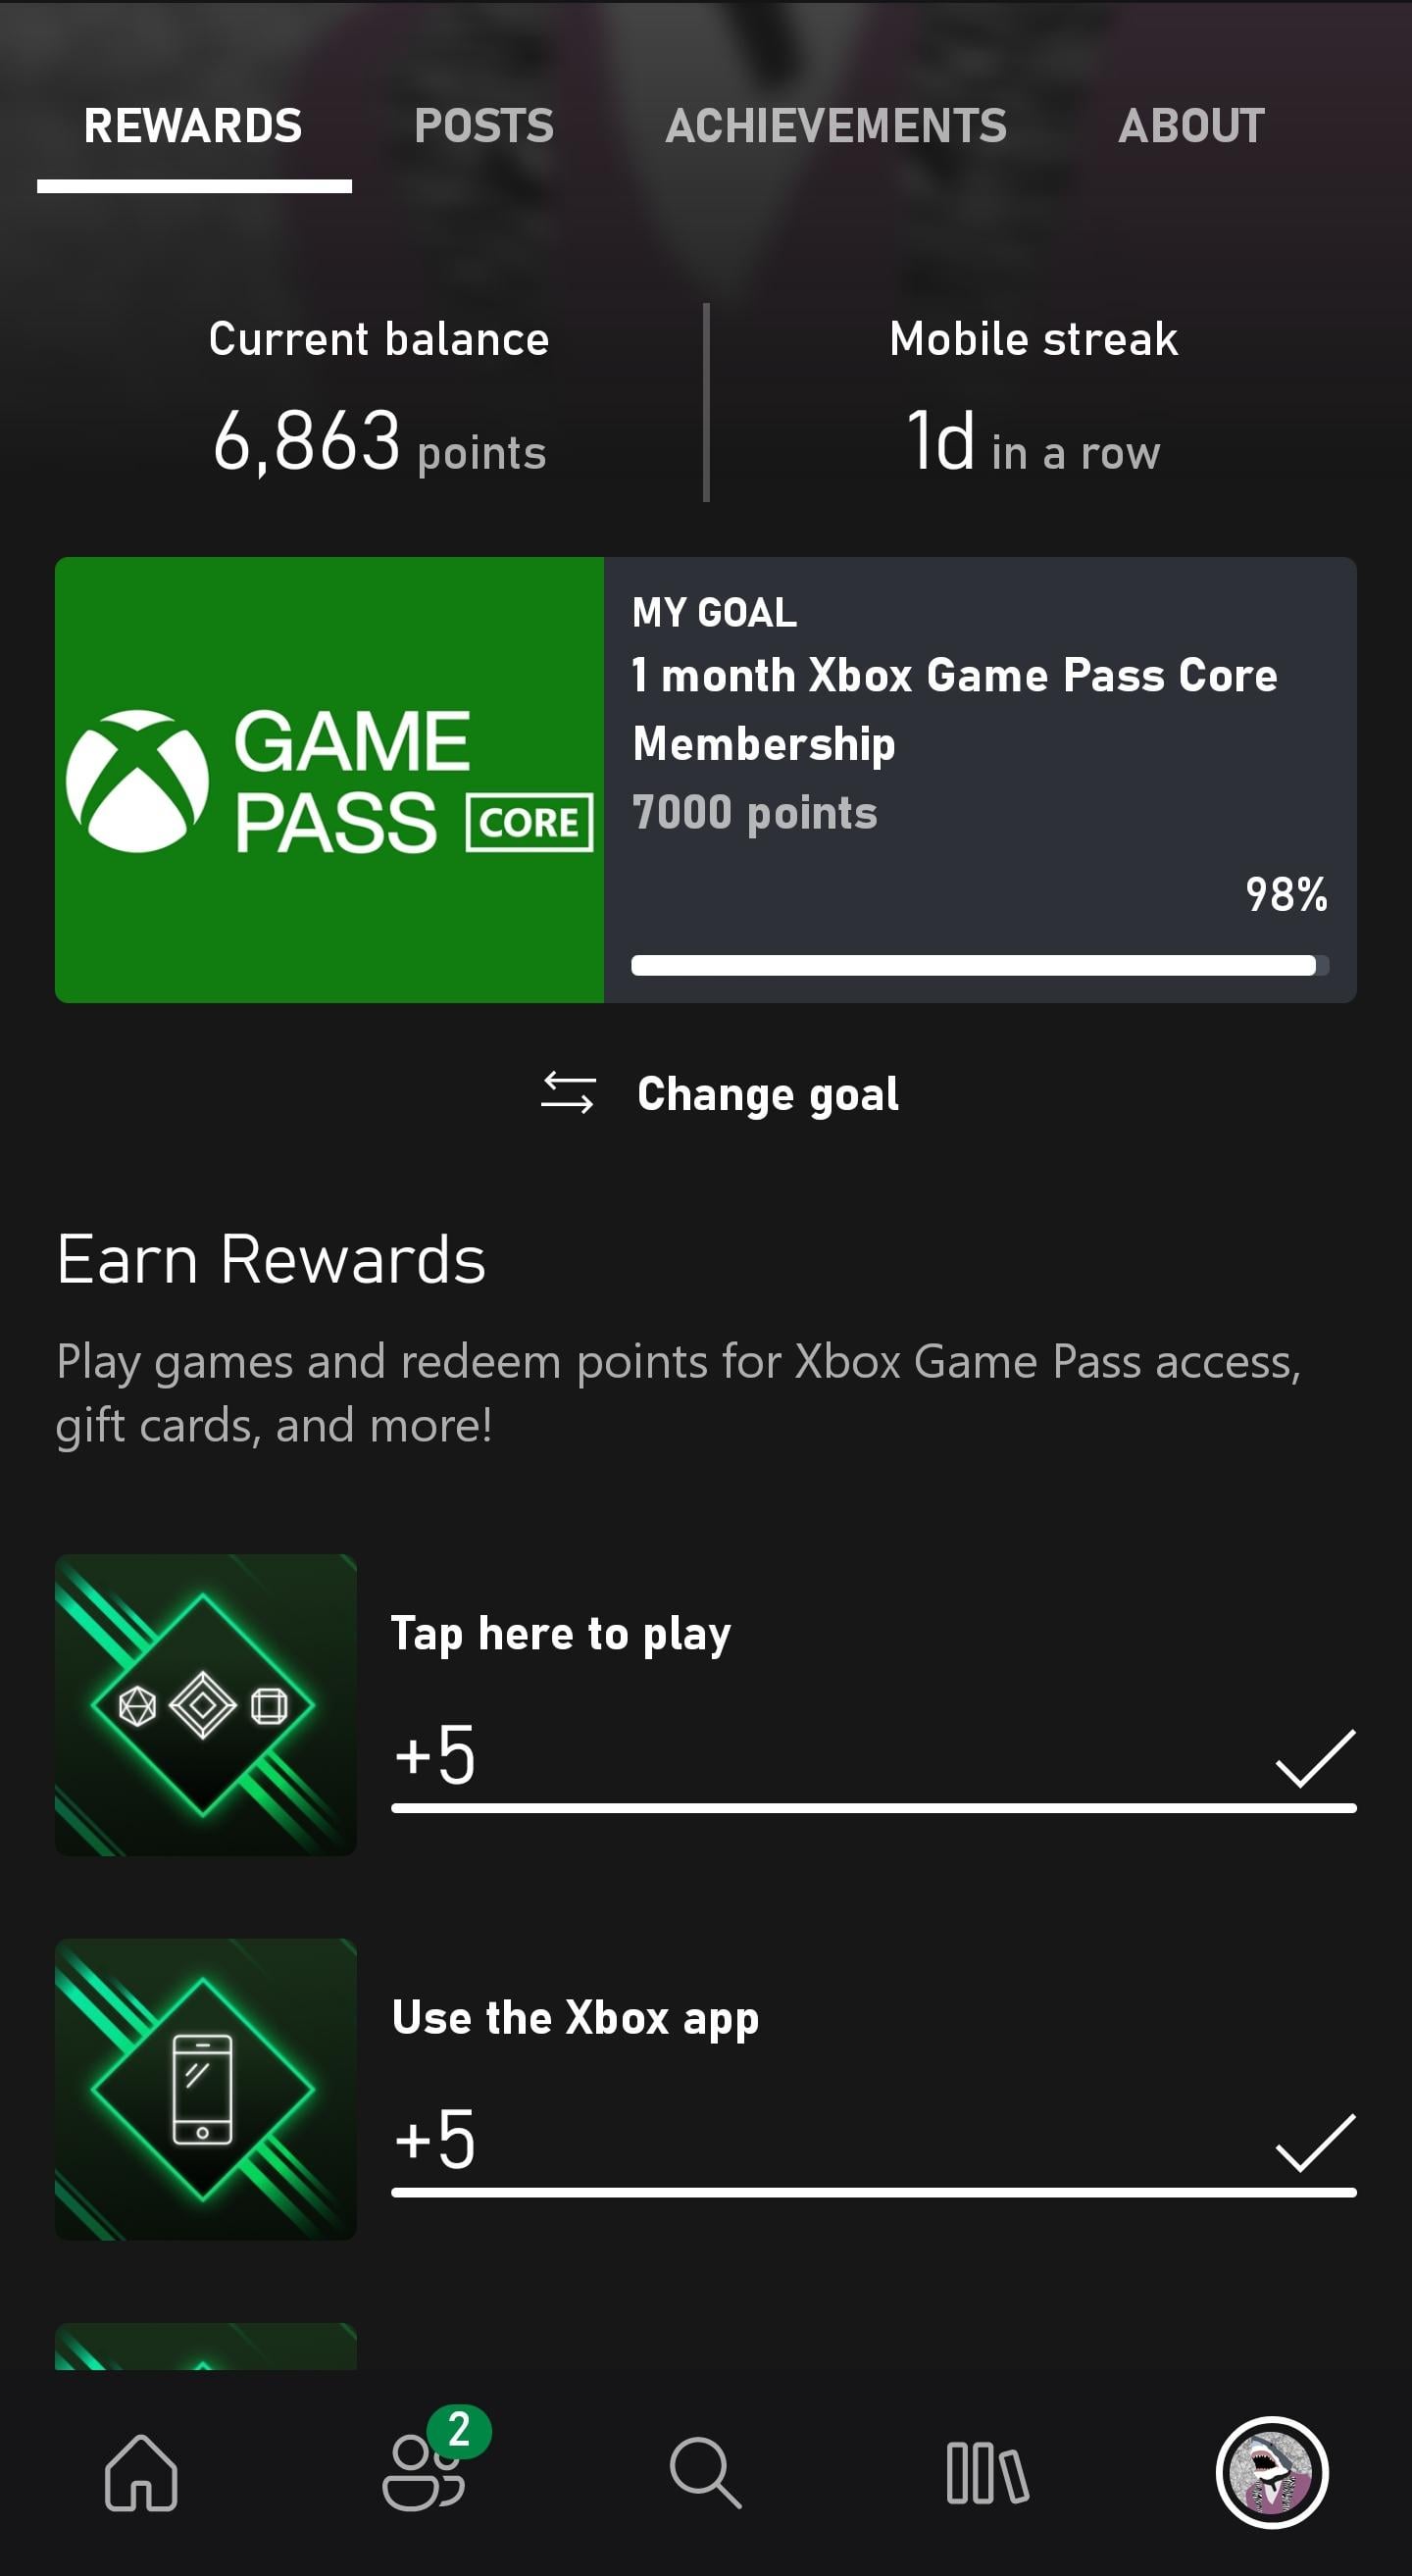Image resolution: width=1412 pixels, height=2576 pixels.
Task: Open the Home tab icon
Action: click(141, 2472)
